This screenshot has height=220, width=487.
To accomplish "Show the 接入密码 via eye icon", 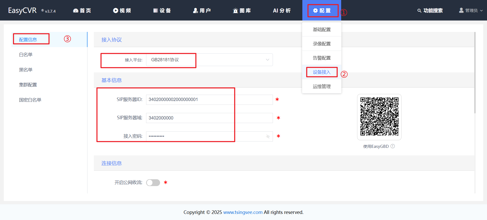I will (268, 136).
